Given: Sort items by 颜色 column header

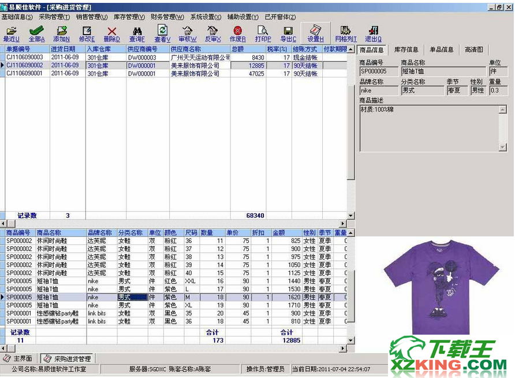Looking at the screenshot, I should click(173, 233).
